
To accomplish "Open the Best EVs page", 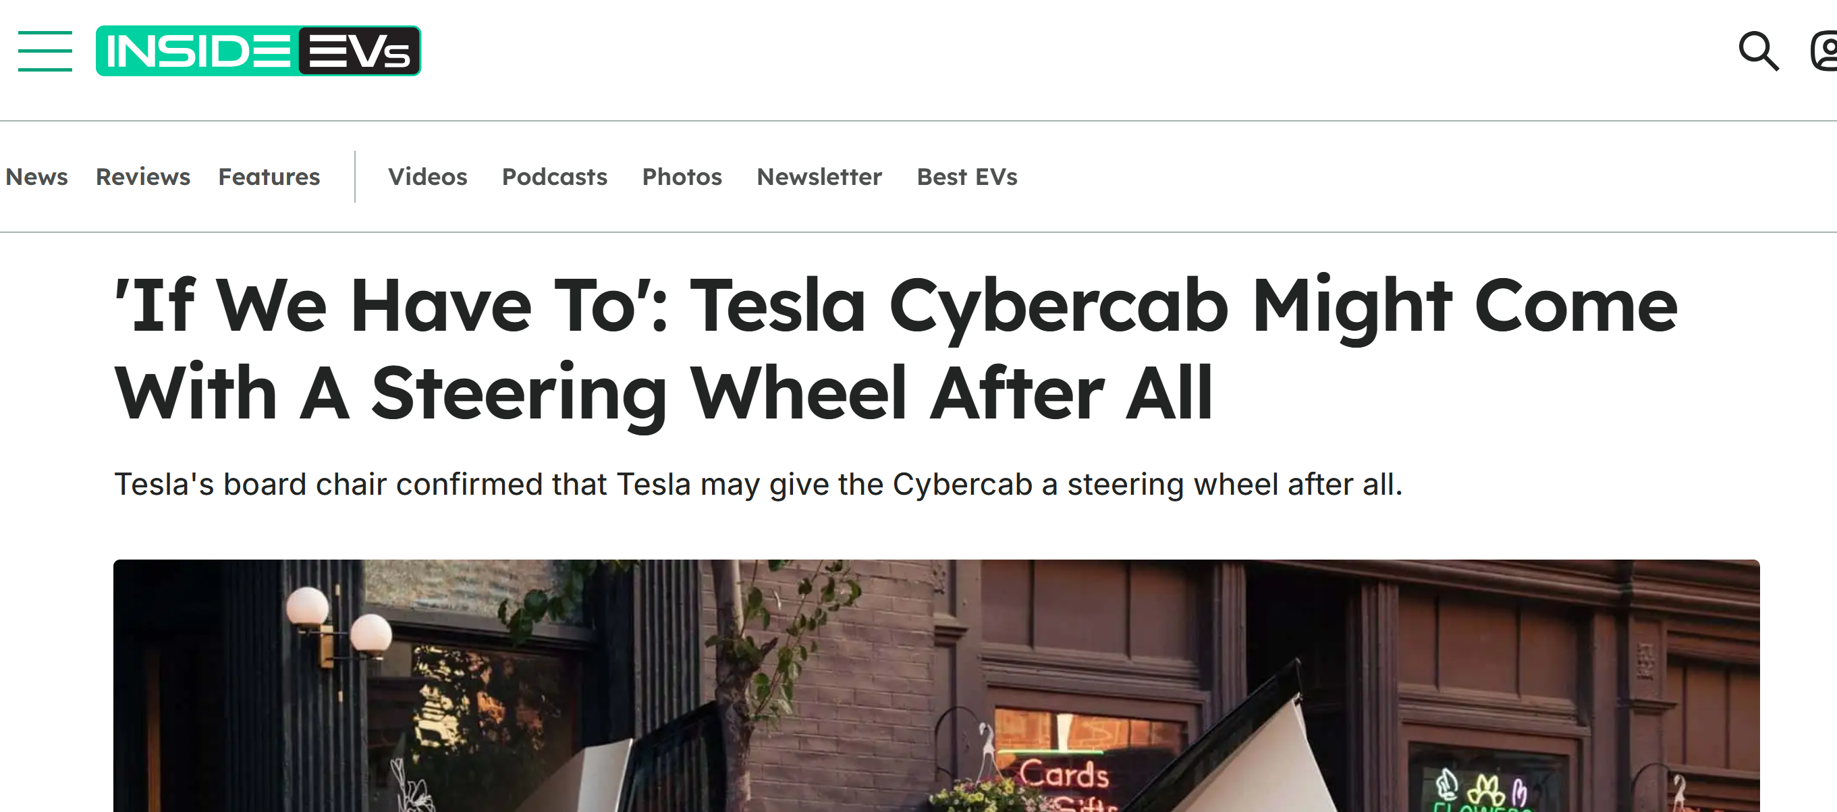I will click(966, 177).
